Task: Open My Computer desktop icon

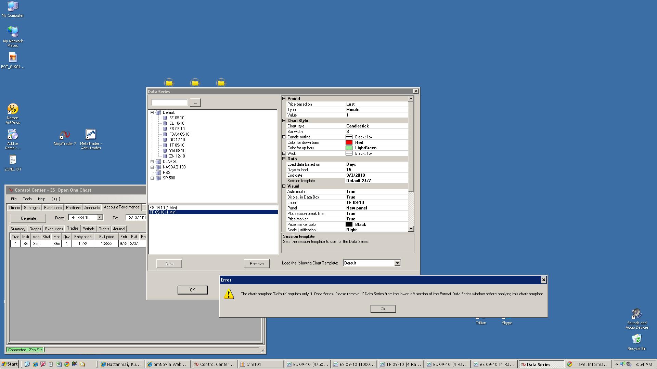Action: point(13,6)
